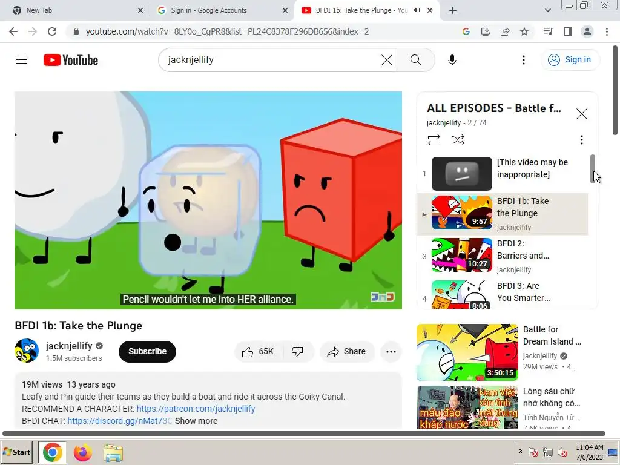
Task: Open the patreon.com/jacknjellify link
Action: tap(196, 409)
